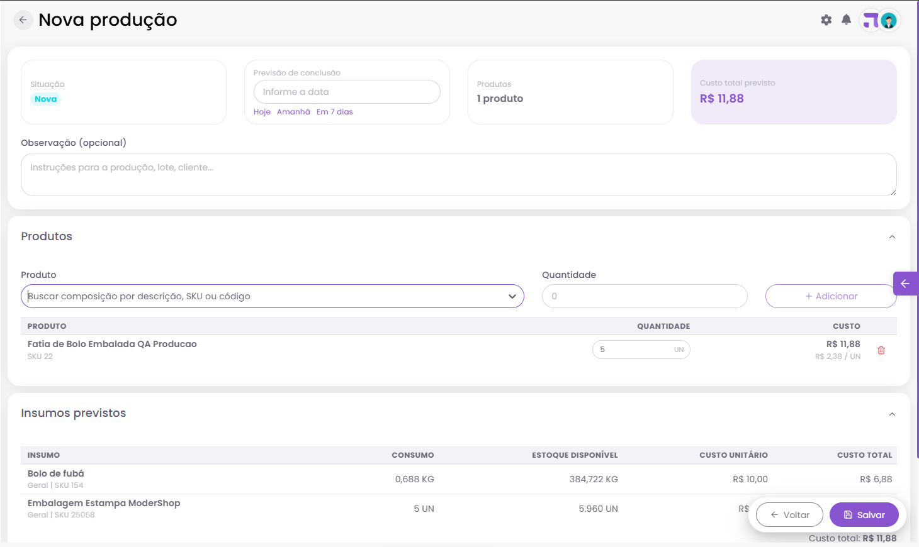Click the purple company logo icon

871,21
